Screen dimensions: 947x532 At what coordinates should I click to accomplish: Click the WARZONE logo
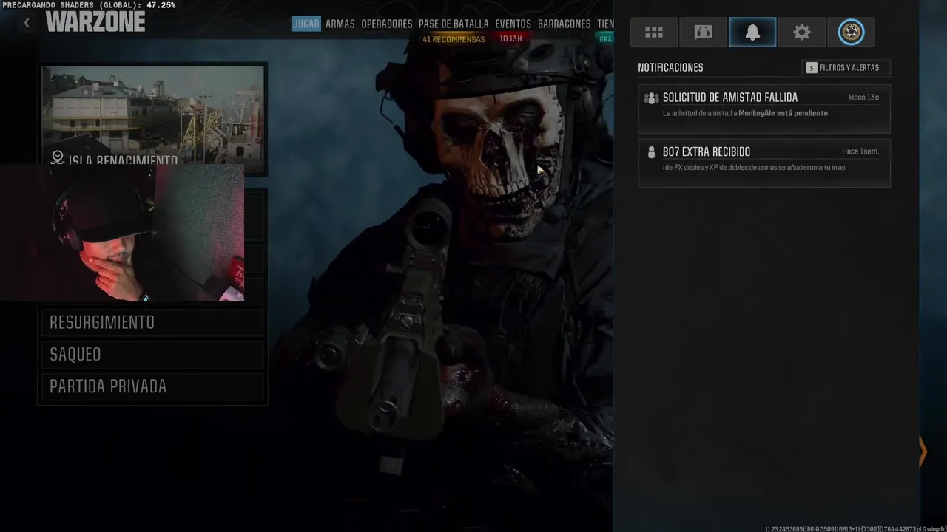(x=95, y=22)
